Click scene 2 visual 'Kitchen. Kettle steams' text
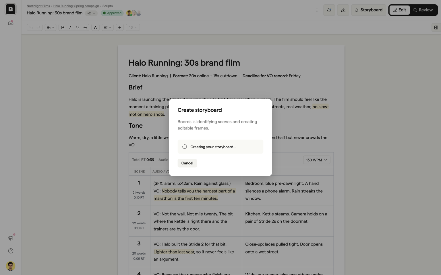Viewport: 441px width, 275px height. 286,218
